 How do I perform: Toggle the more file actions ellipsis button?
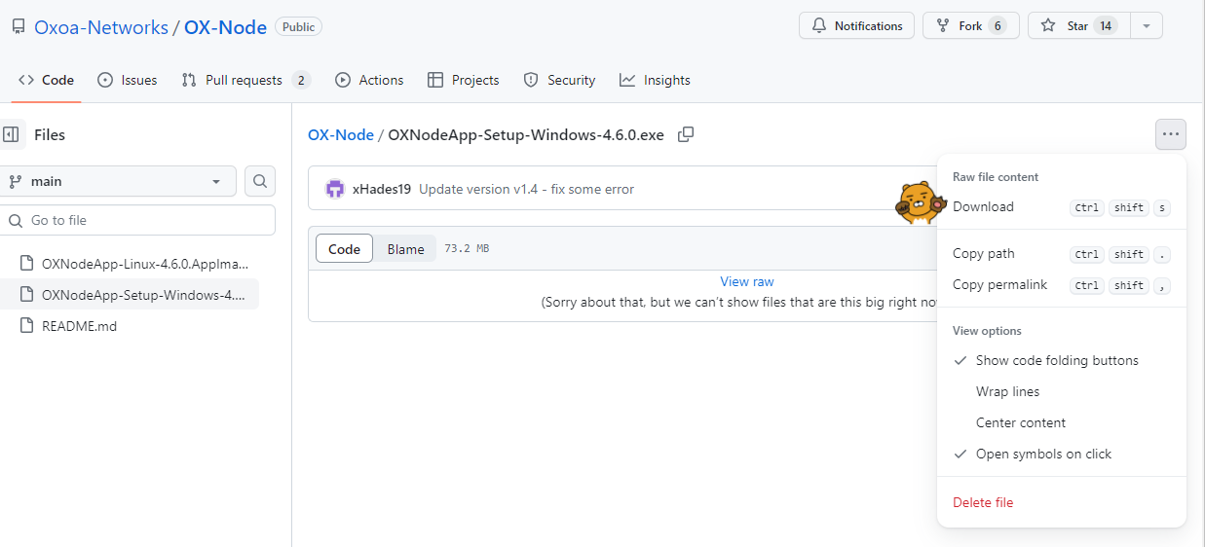coord(1171,134)
